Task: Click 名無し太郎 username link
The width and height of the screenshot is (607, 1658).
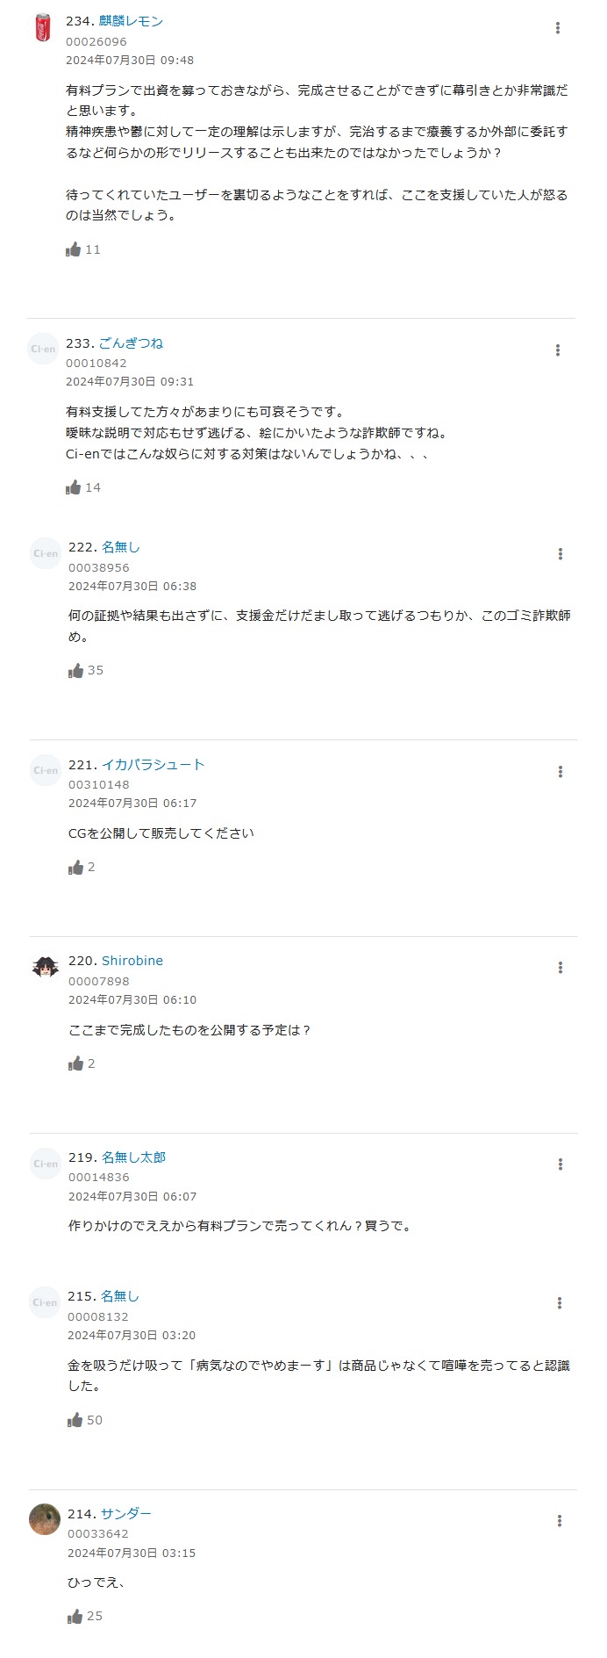Action: coord(133,1157)
